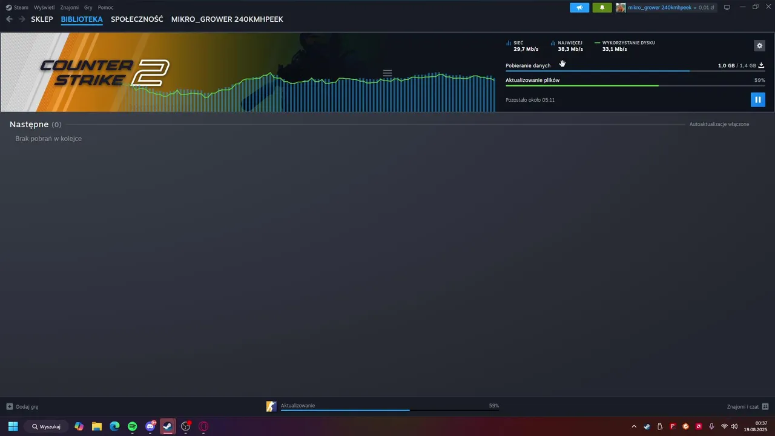Viewport: 775px width, 436px height.
Task: Open the volume speaker tray icon
Action: click(734, 426)
